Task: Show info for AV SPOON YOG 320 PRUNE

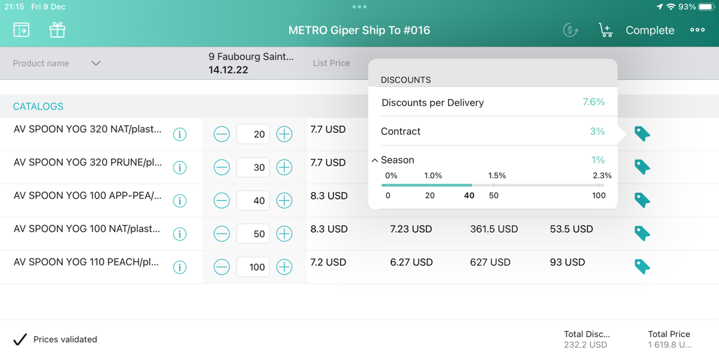Action: coord(180,168)
